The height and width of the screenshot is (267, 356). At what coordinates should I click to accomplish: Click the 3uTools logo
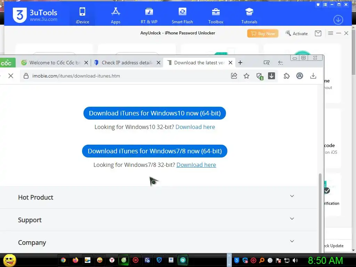[x=35, y=15]
